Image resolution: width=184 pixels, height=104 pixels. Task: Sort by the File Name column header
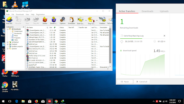(x=36, y=27)
